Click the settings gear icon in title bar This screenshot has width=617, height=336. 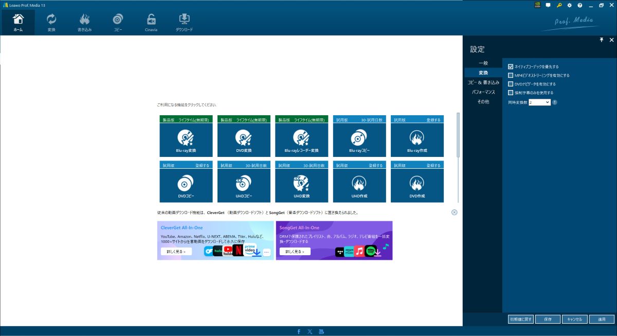pos(569,5)
